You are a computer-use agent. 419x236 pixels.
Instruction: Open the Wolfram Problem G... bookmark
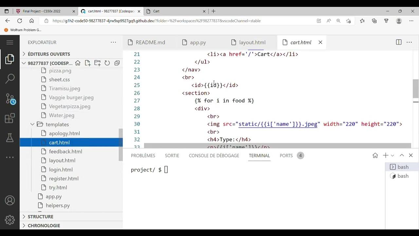coord(22,30)
